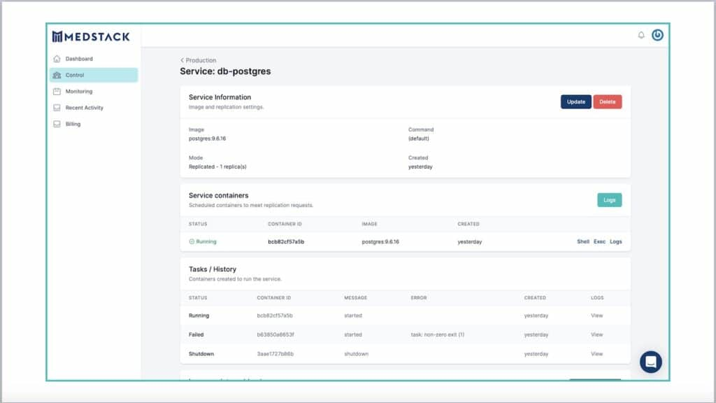Open the chat widget bubble
The width and height of the screenshot is (716, 403).
(651, 362)
